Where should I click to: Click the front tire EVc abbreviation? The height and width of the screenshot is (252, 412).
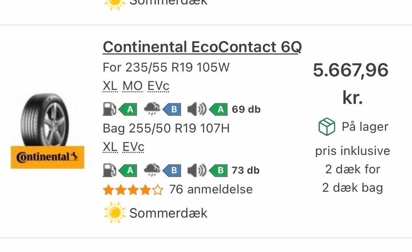158,86
